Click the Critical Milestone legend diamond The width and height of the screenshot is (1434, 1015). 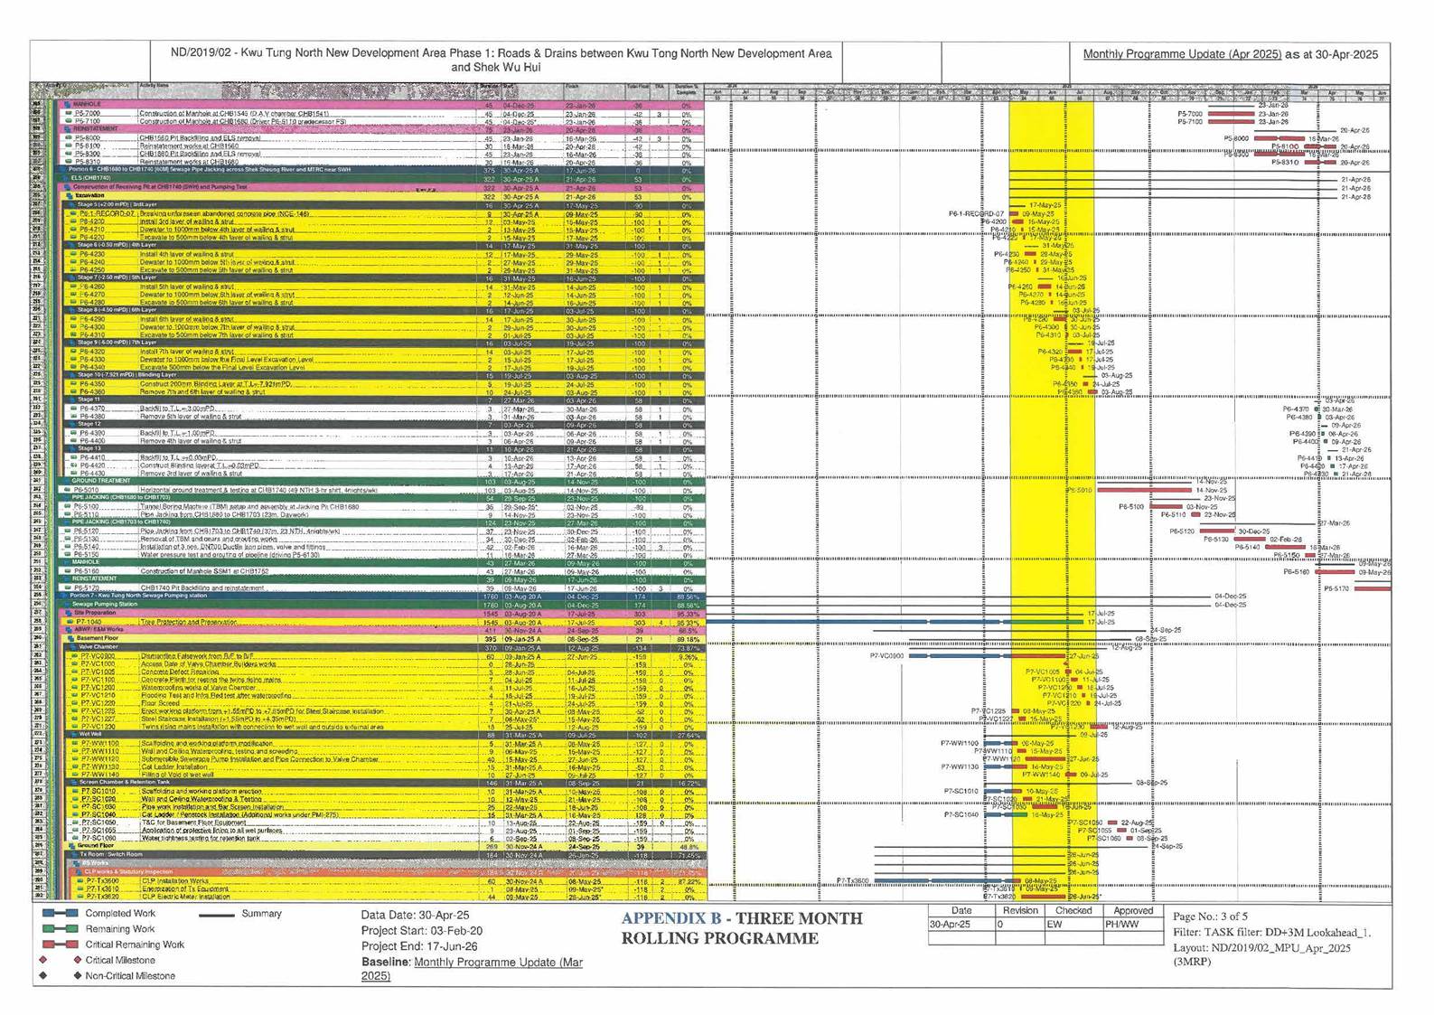pyautogui.click(x=43, y=960)
